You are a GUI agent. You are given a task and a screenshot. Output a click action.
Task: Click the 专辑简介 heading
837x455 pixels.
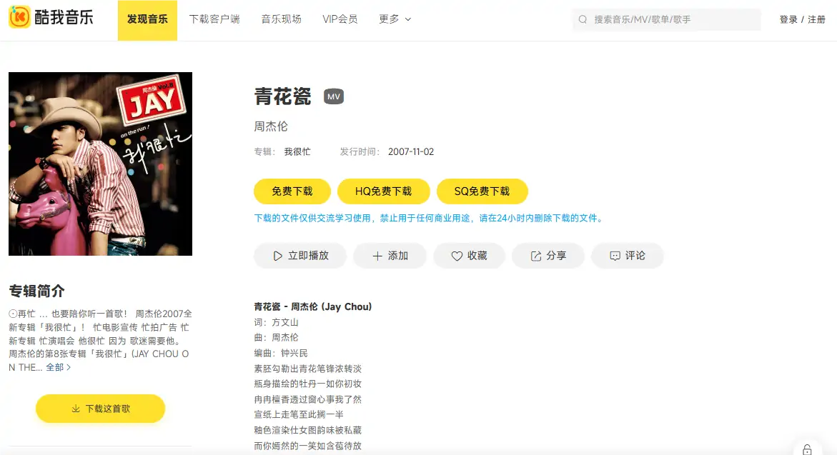(x=37, y=291)
